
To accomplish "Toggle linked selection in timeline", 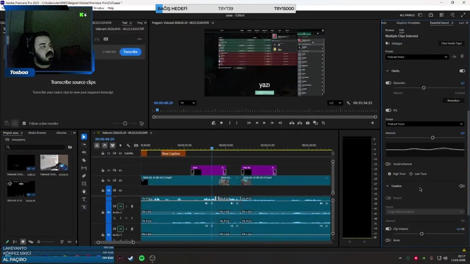I will [x=112, y=145].
